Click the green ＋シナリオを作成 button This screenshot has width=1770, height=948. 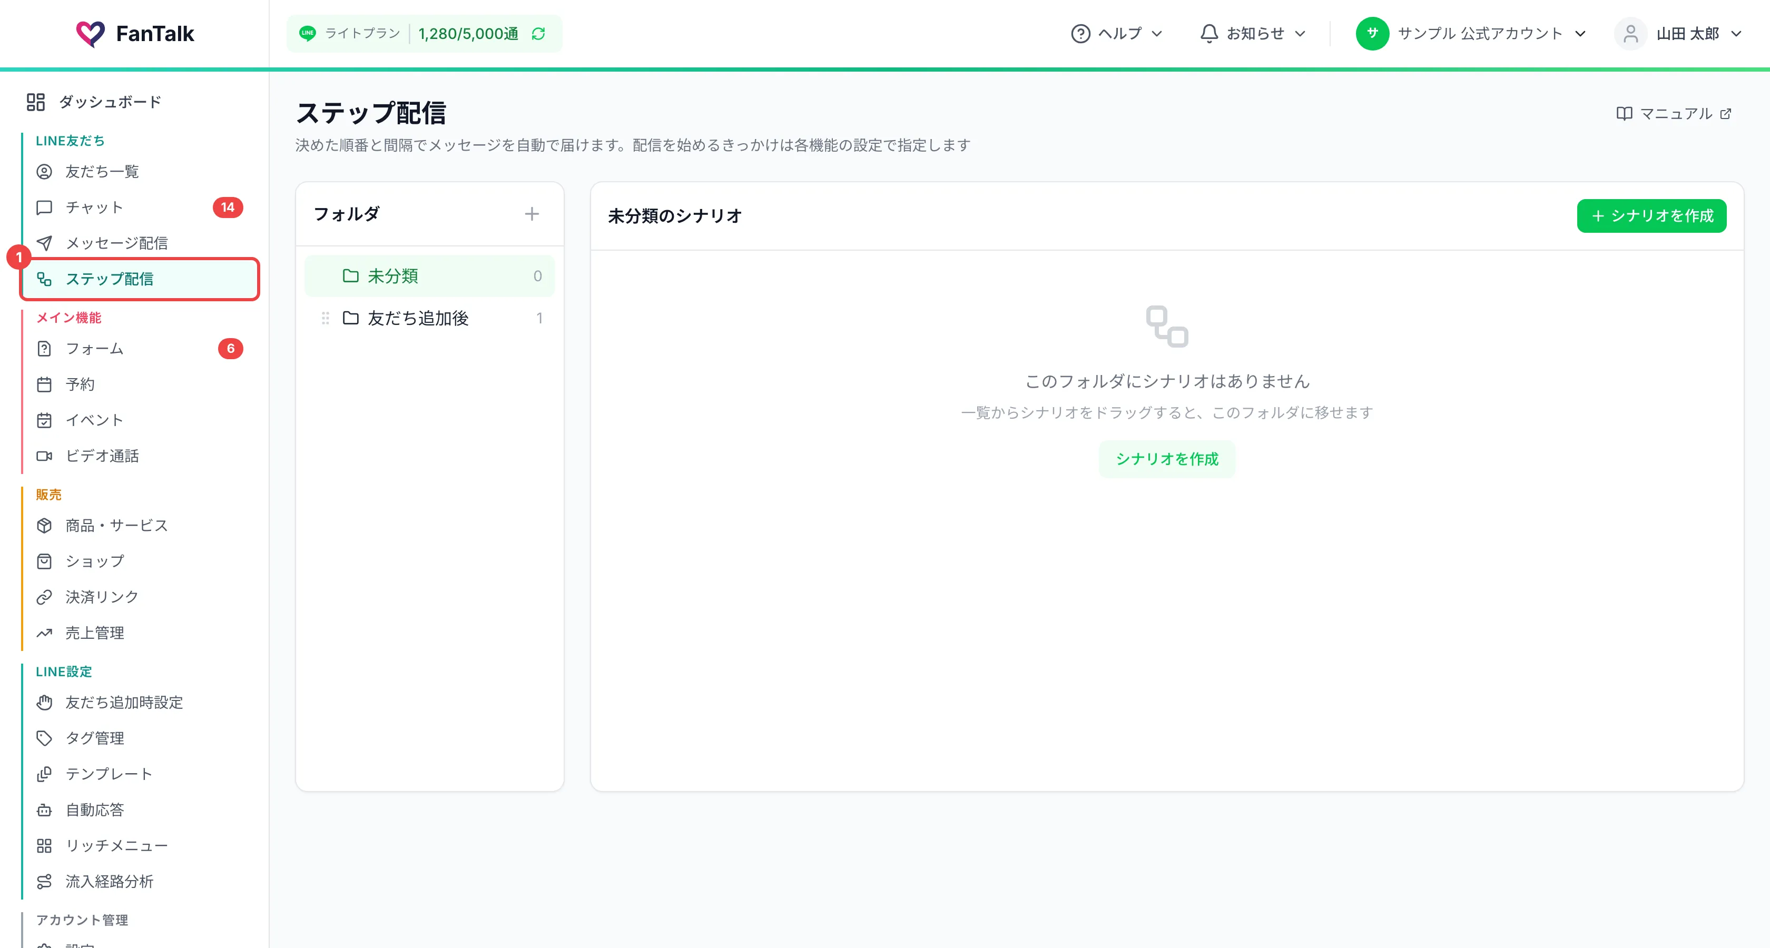pos(1651,216)
